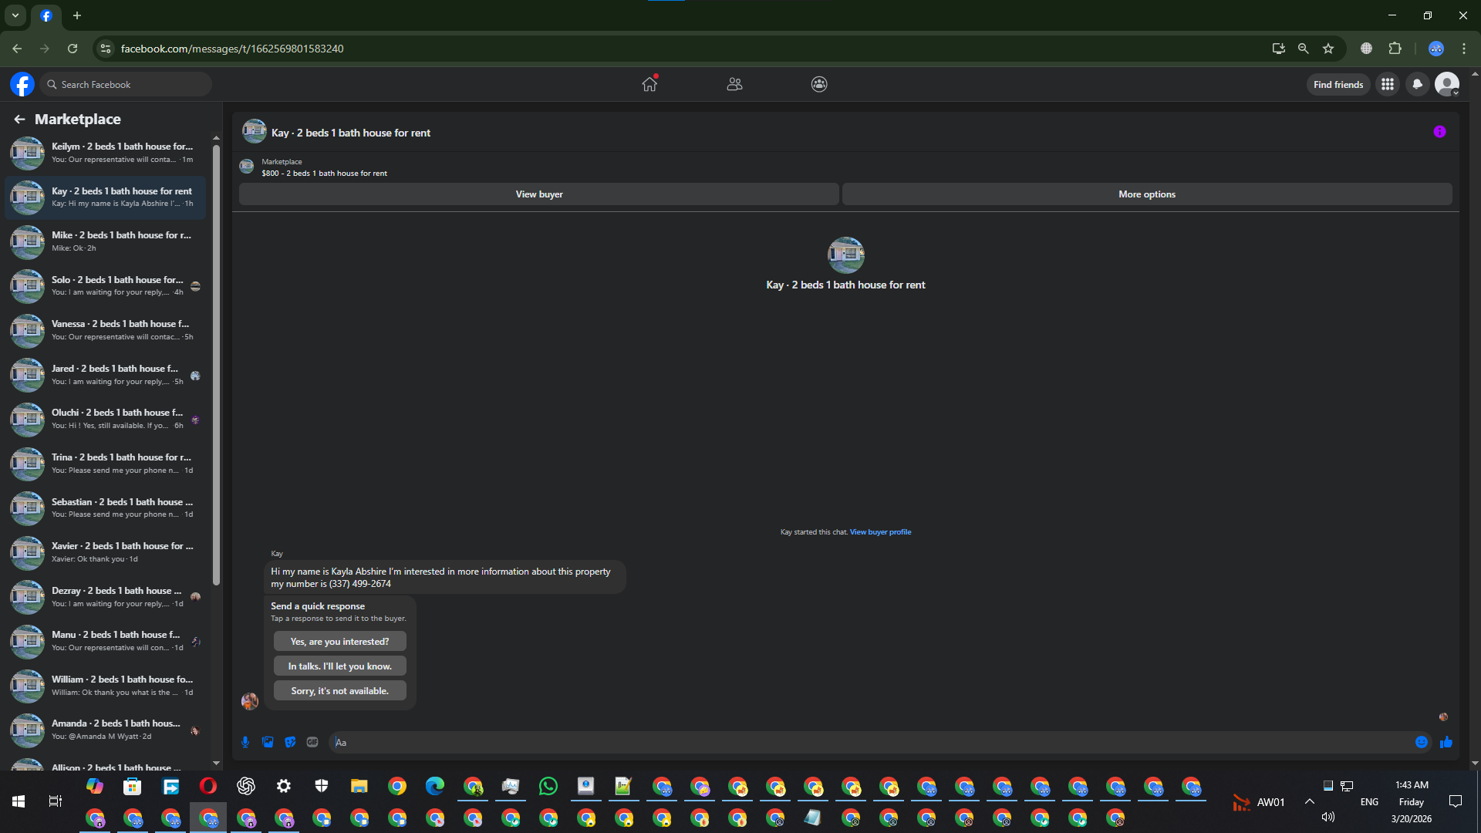Open conversation information purple icon

click(1439, 132)
